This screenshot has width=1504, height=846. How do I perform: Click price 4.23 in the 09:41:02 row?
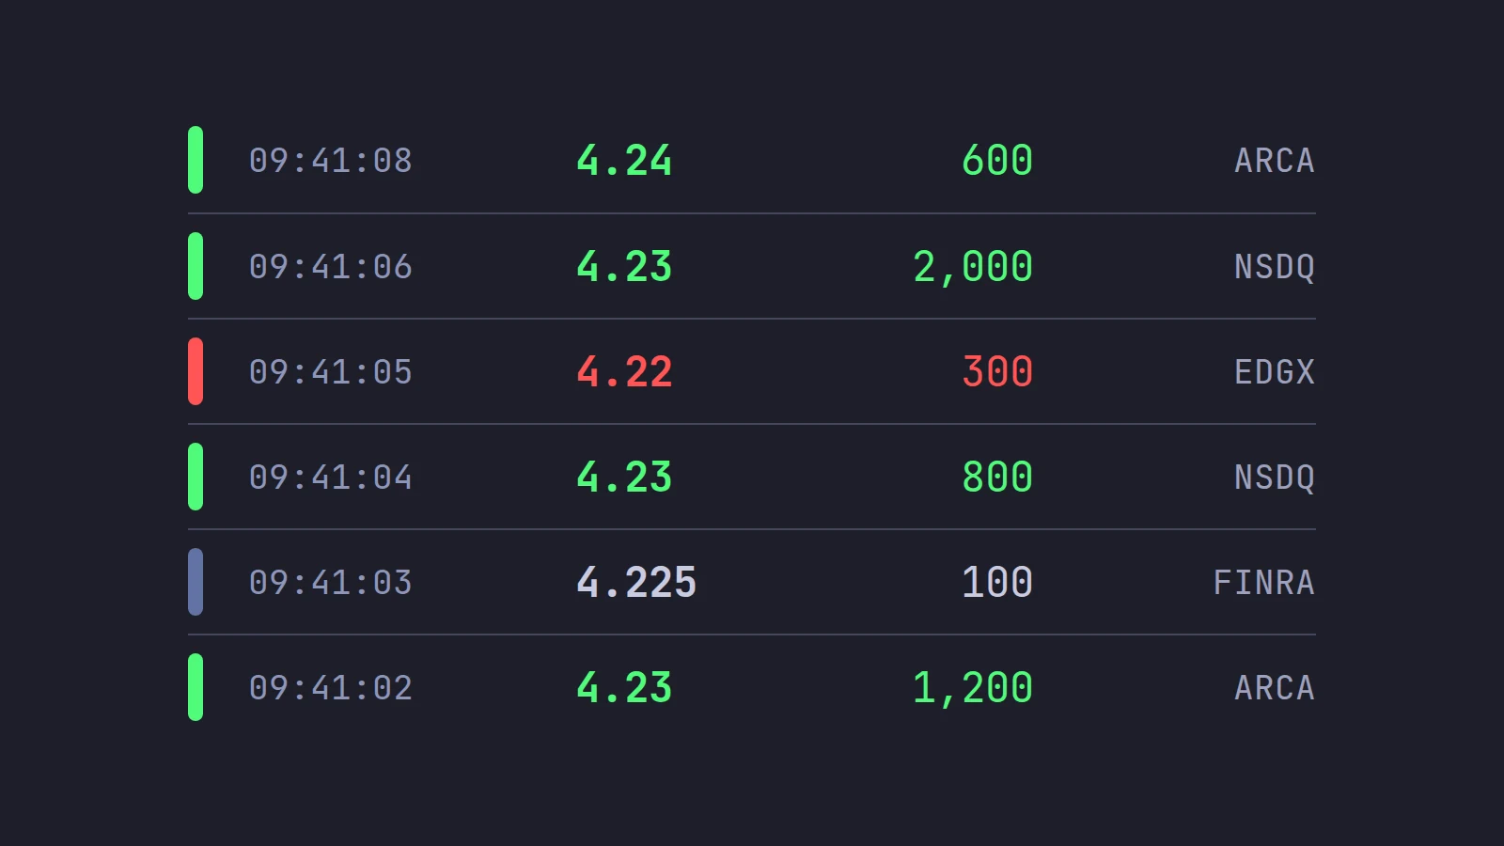coord(624,688)
